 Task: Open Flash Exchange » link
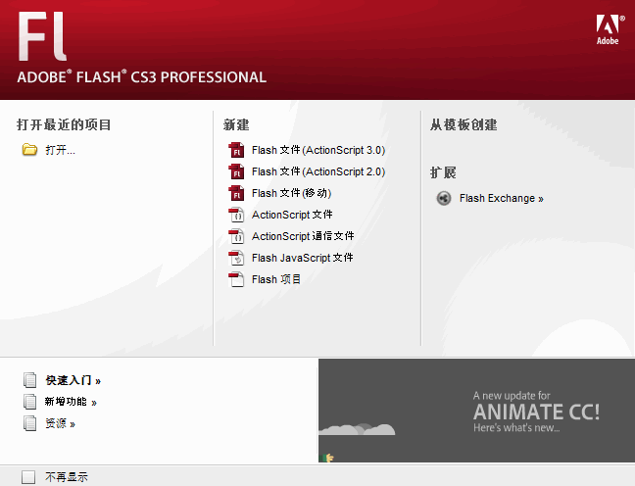tap(502, 199)
